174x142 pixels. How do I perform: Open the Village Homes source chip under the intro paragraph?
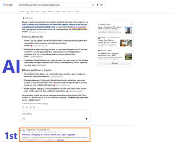(38, 32)
